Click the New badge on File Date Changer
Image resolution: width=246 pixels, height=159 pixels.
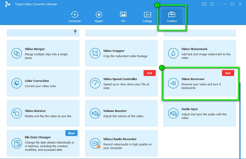[x=71, y=133]
